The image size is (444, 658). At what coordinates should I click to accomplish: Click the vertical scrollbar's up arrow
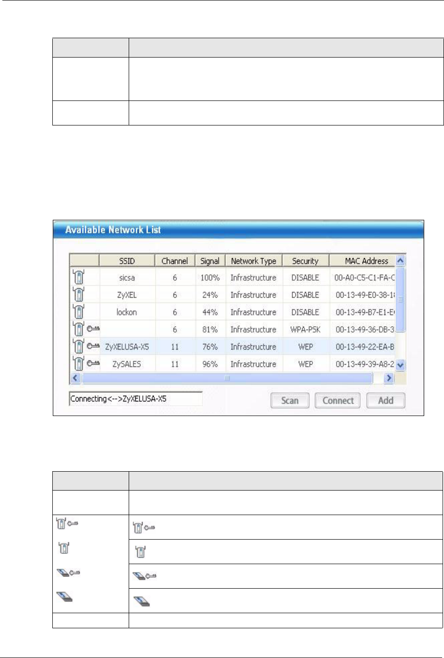pyautogui.click(x=400, y=261)
